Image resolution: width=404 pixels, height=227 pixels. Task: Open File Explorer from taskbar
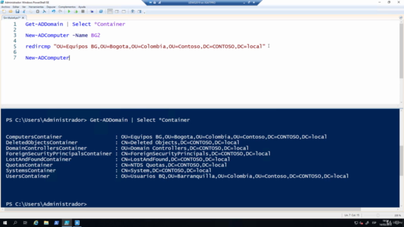tap(46, 223)
